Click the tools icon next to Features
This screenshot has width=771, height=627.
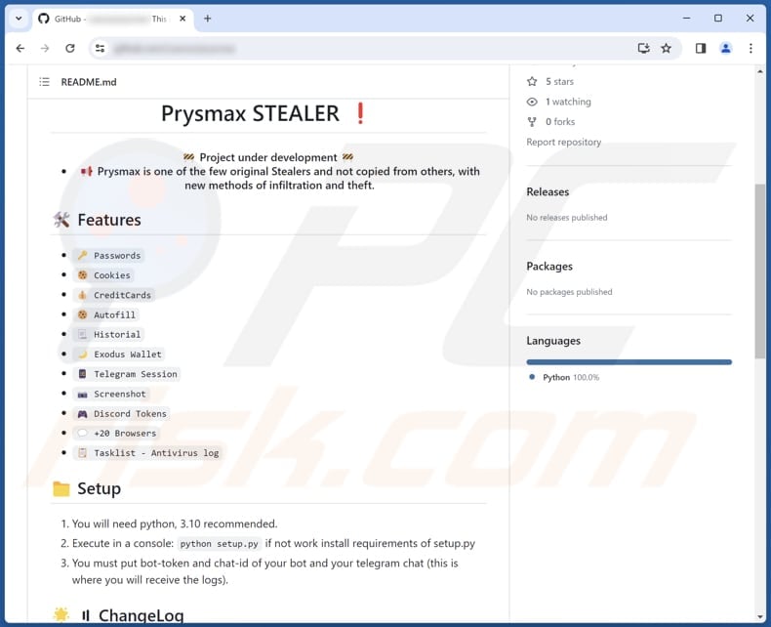coord(61,220)
